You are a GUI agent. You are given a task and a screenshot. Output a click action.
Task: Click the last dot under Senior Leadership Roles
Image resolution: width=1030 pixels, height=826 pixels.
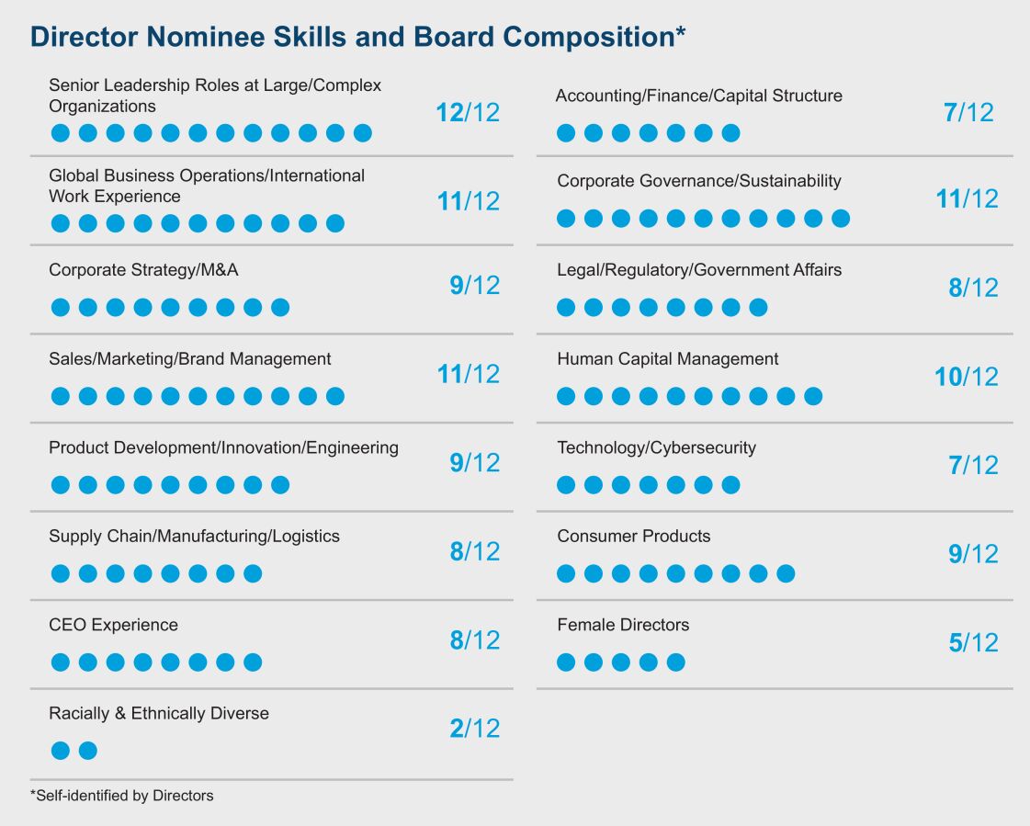pos(363,133)
